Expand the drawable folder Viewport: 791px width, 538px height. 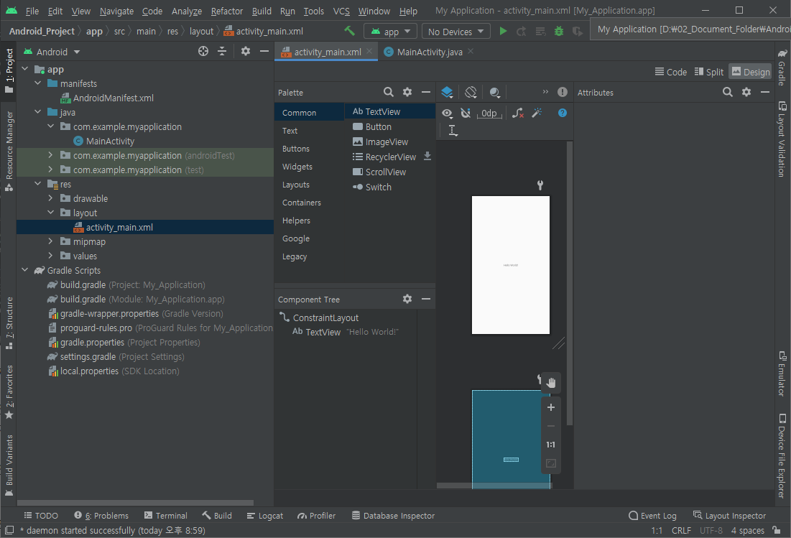(x=50, y=198)
